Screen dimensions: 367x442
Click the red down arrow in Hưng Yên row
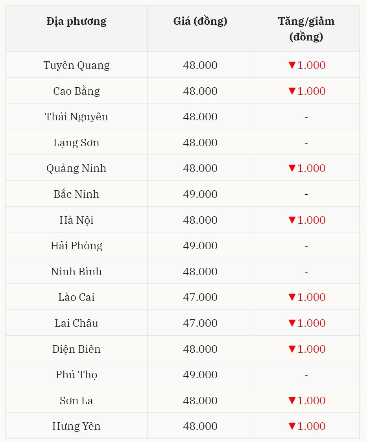coord(292,426)
